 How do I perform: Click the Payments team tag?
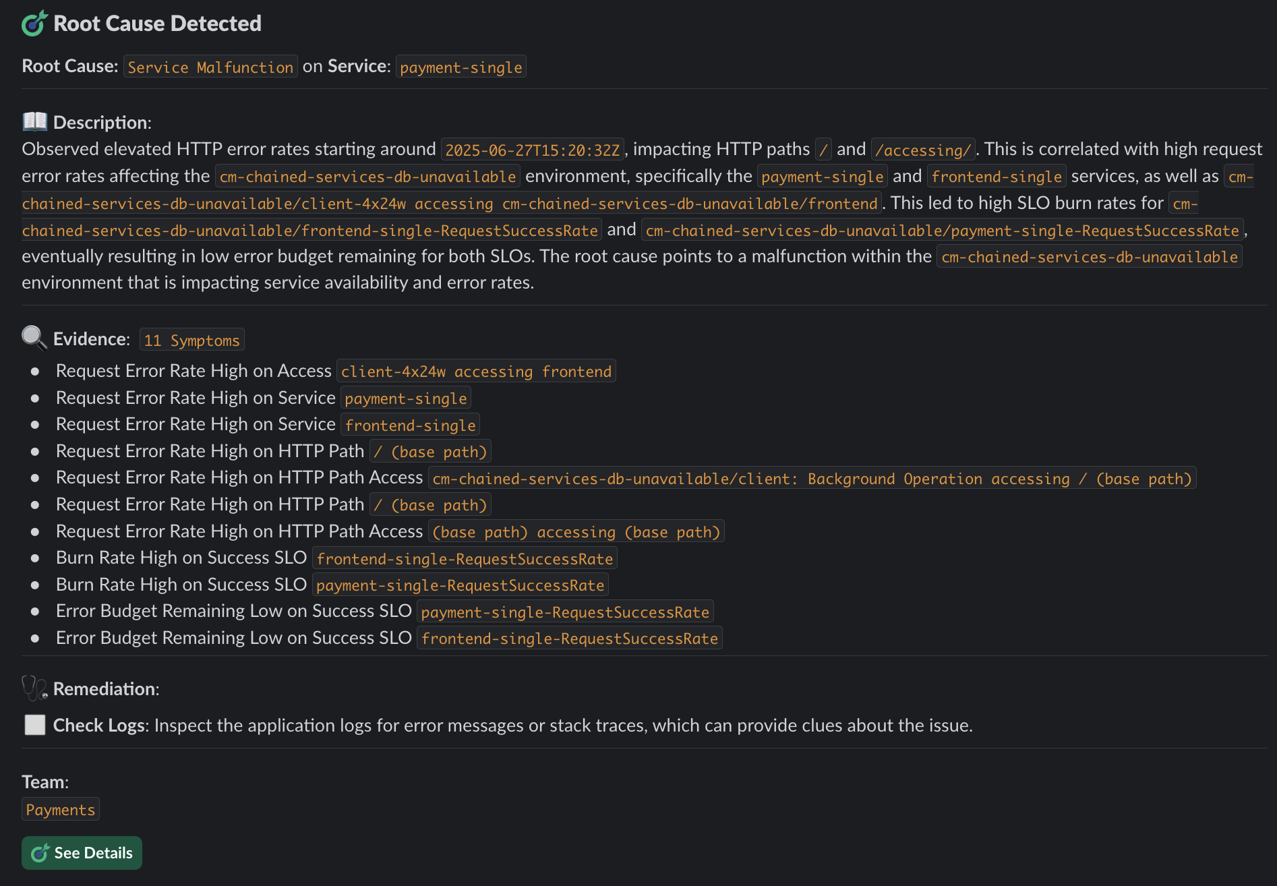(61, 809)
